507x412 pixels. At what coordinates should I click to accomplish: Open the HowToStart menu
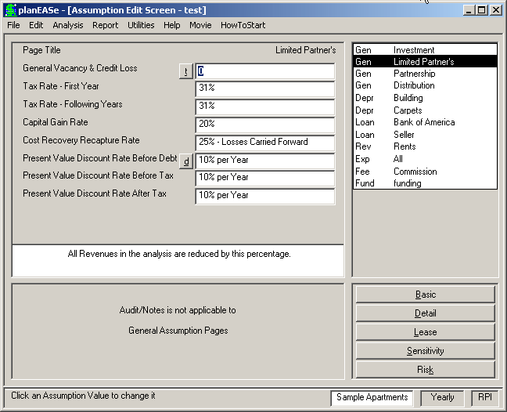click(243, 25)
